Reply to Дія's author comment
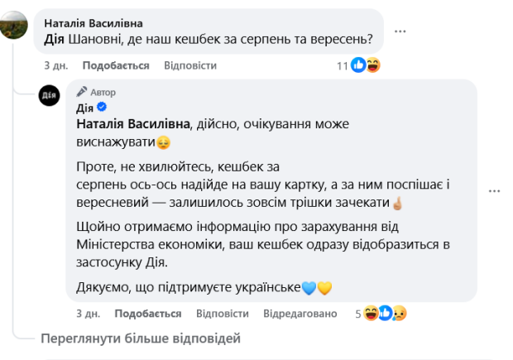The image size is (513, 360). coord(223,314)
